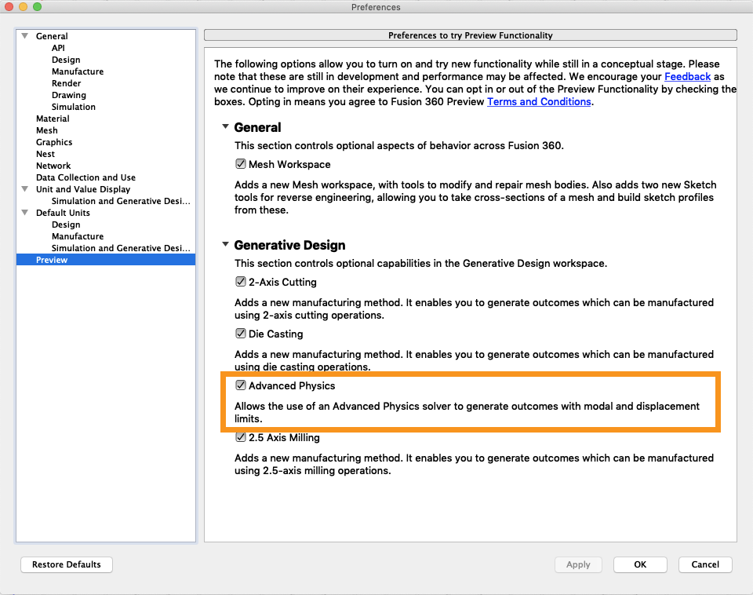Open the Material preferences

click(x=53, y=119)
